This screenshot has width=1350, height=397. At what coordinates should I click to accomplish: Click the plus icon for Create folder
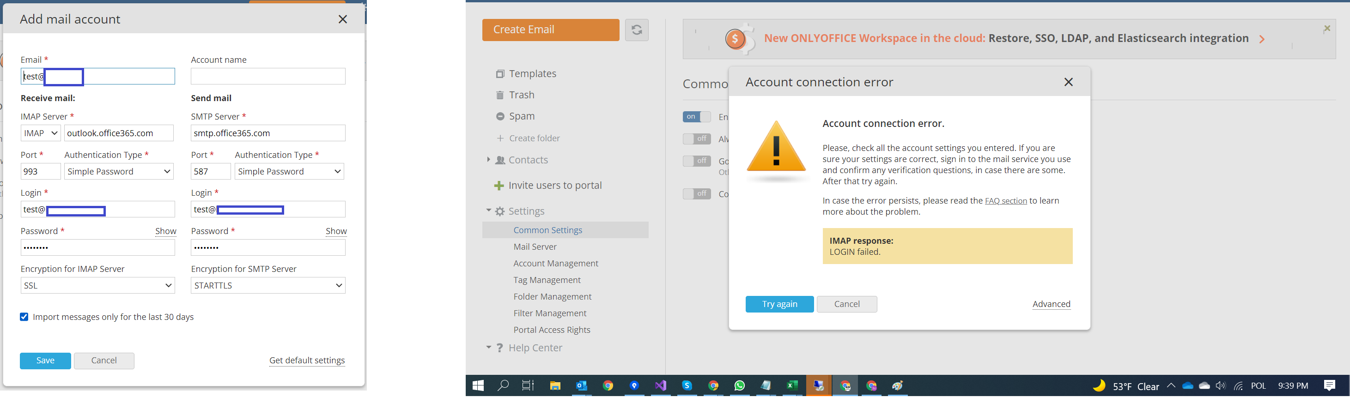coord(500,138)
